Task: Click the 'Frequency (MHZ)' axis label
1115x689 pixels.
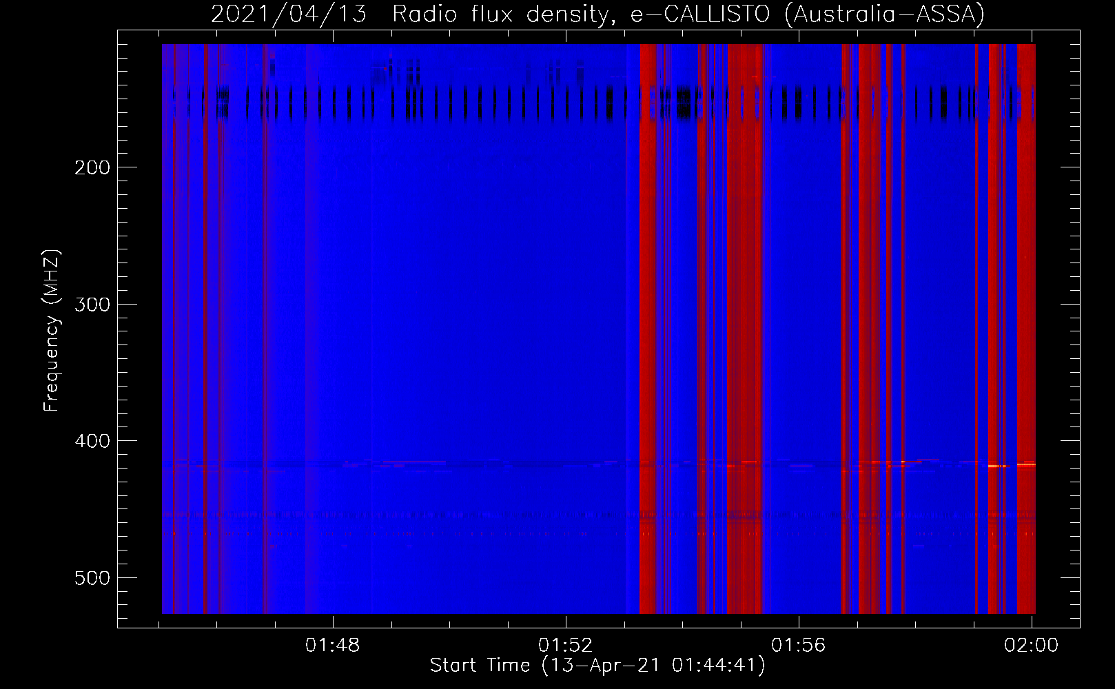Action: 52,331
